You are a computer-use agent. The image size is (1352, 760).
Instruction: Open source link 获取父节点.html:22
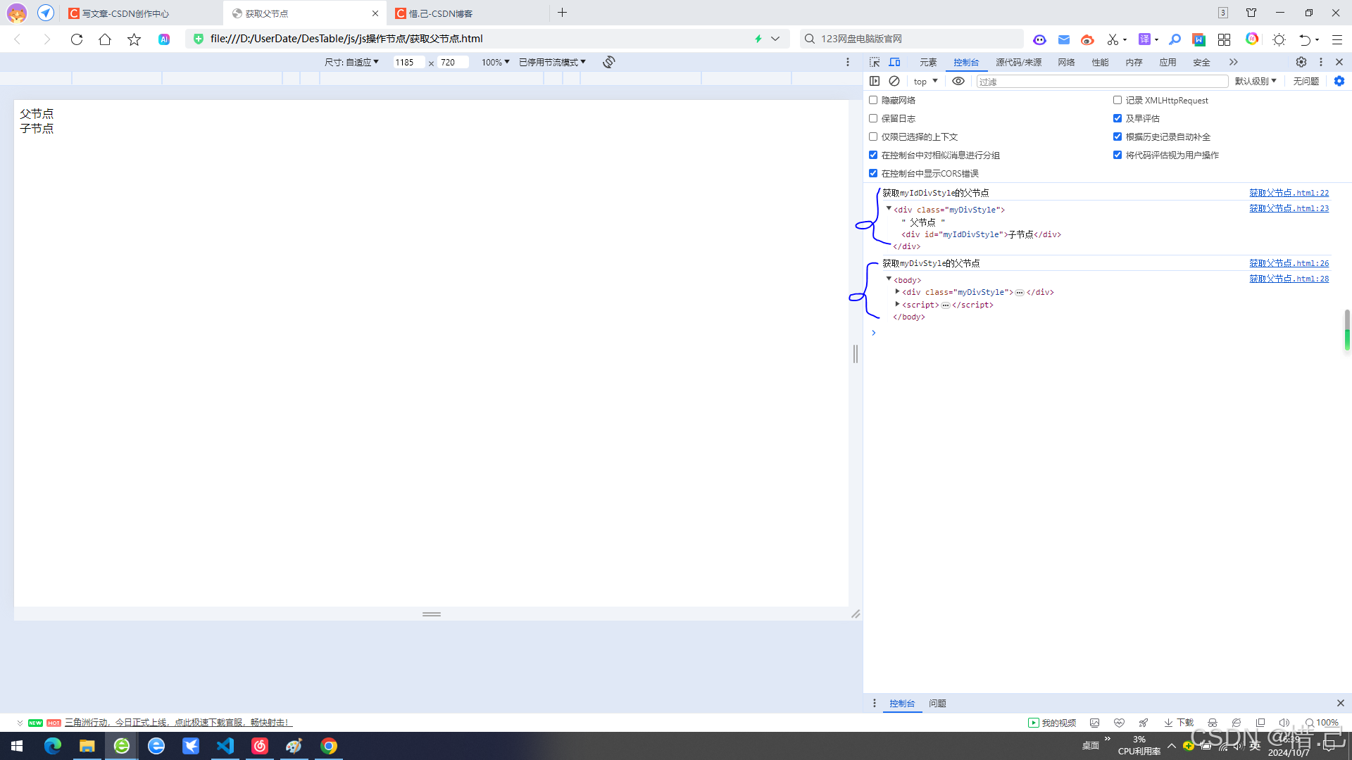1289,193
